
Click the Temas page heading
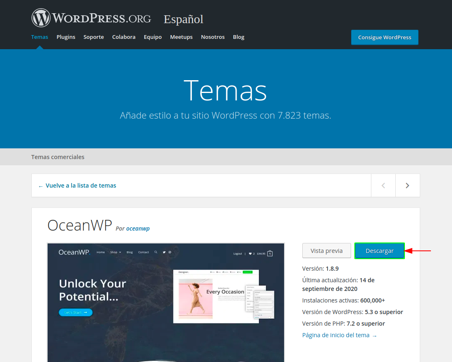225,90
